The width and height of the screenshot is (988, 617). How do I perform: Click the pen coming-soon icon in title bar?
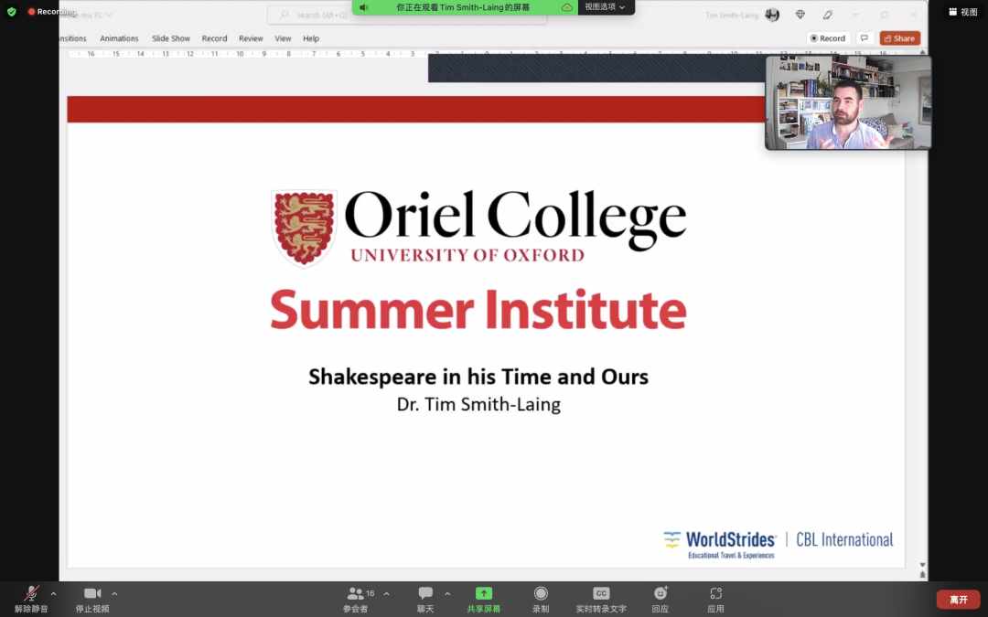(x=828, y=15)
